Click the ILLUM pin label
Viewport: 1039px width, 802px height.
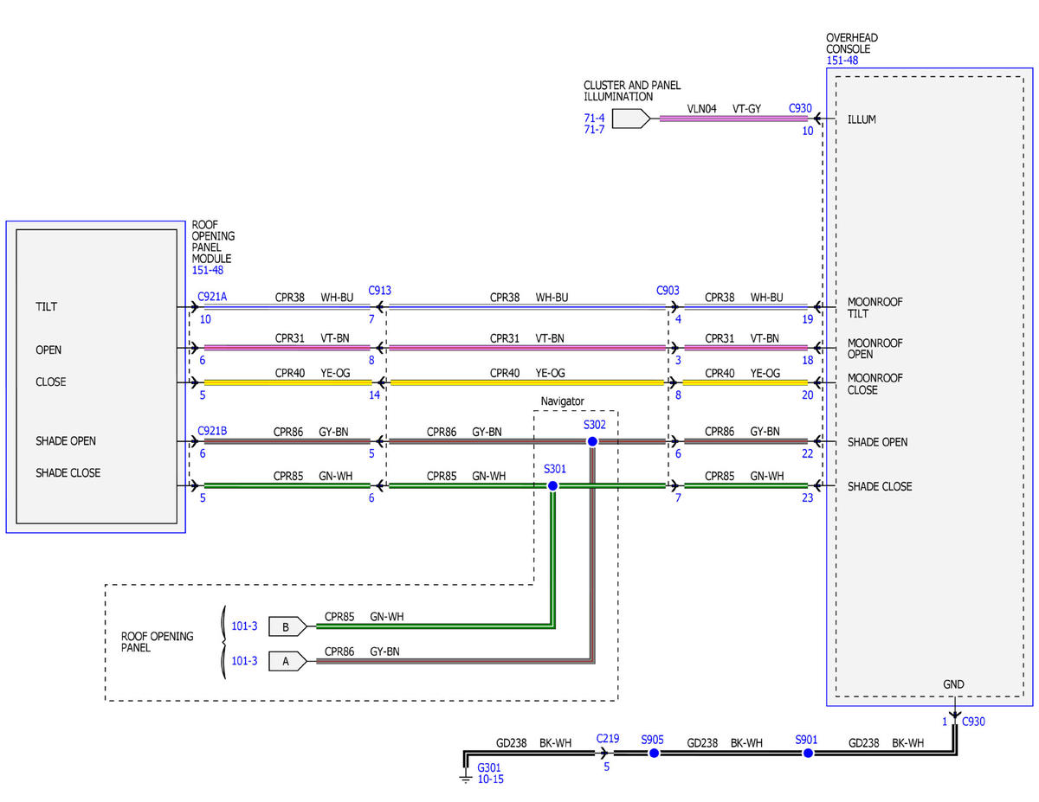tap(862, 119)
